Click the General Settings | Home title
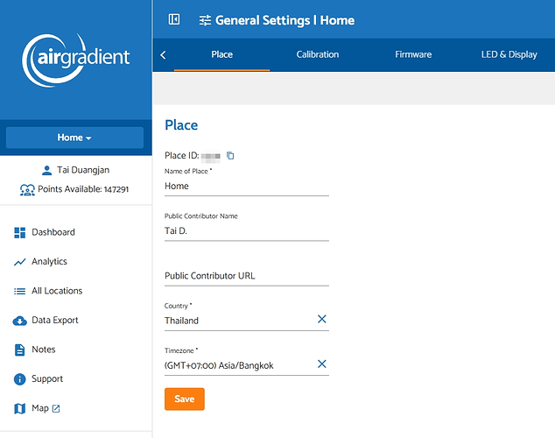The height and width of the screenshot is (438, 555). point(285,20)
